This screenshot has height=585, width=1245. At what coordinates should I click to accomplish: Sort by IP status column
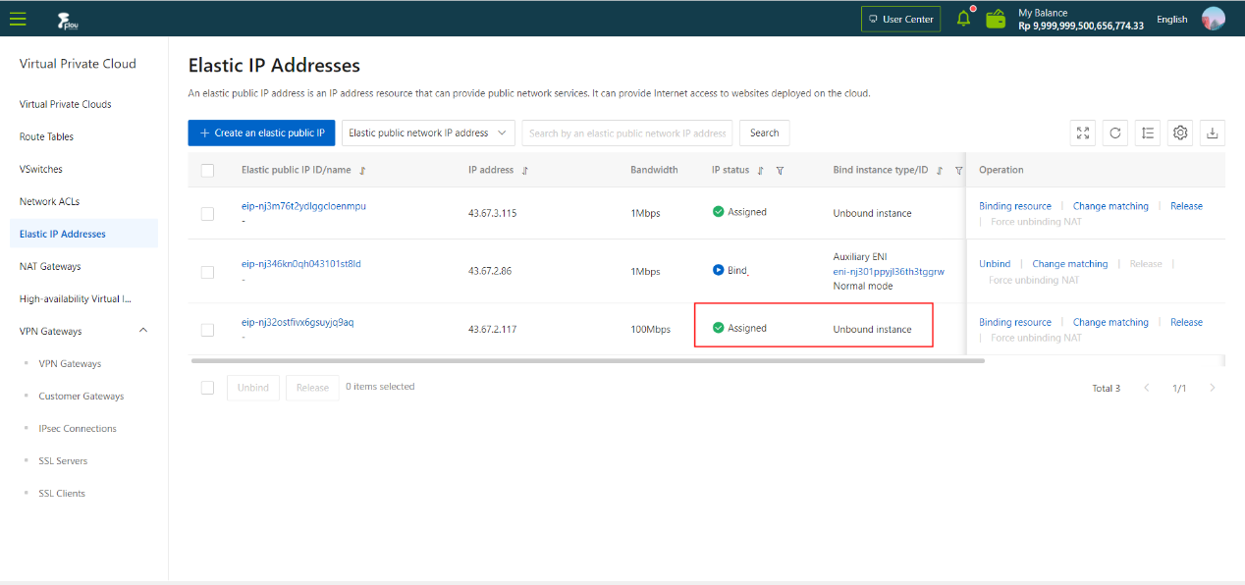[761, 171]
